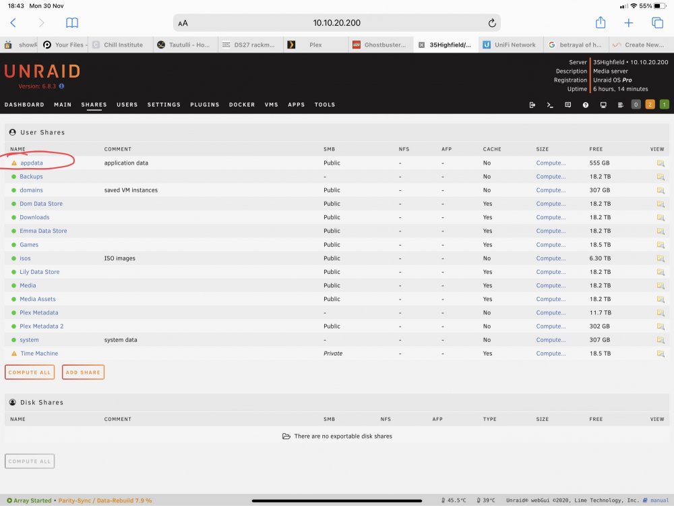Viewport: 674px width, 506px height.
Task: Click the info monitor icon in header
Action: click(x=603, y=105)
